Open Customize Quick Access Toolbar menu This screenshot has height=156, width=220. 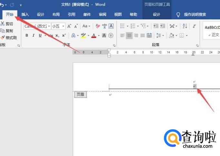tap(21, 5)
